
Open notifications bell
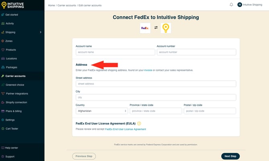click(x=231, y=5)
